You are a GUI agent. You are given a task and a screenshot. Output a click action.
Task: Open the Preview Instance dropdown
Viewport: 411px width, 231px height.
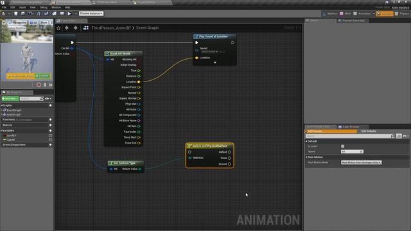[x=91, y=13]
